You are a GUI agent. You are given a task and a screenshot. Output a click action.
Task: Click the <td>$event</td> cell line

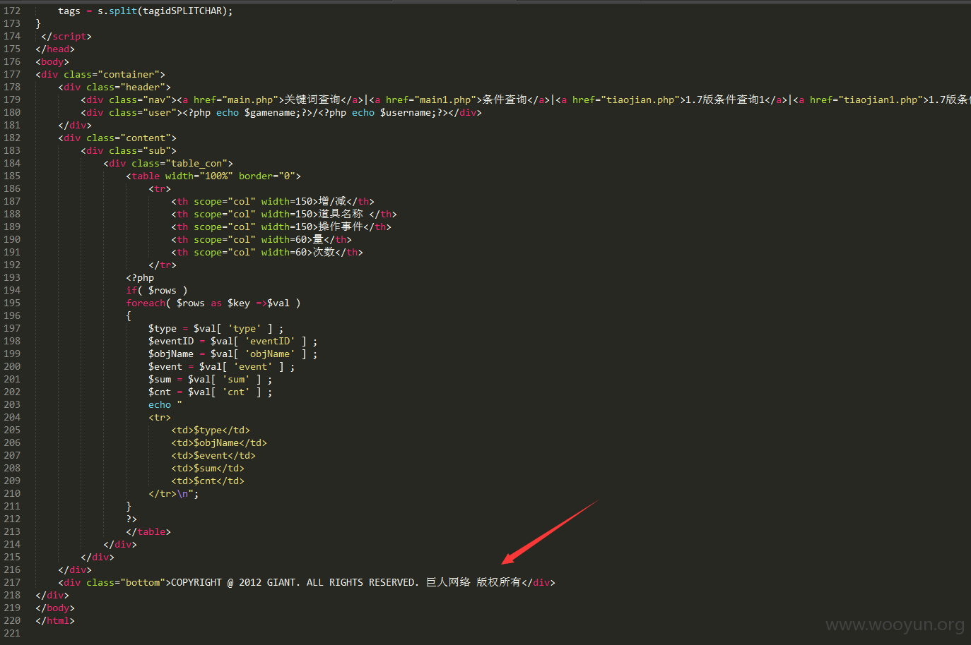click(213, 455)
